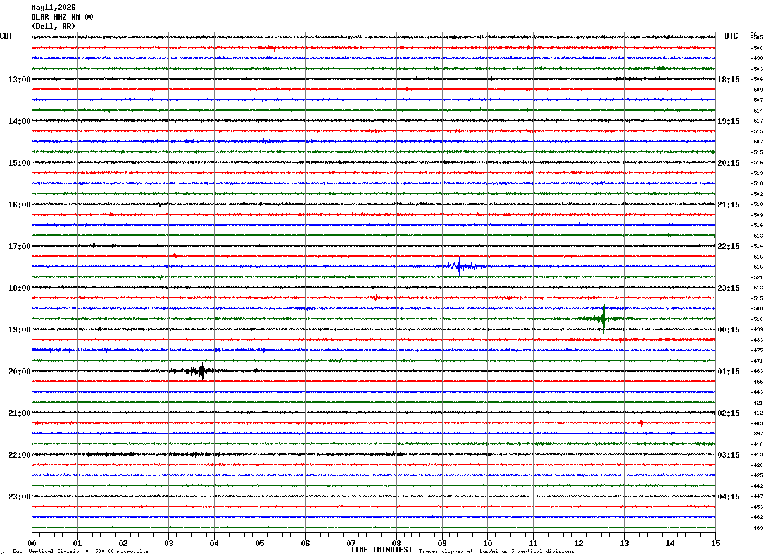Click the May11,2026 date text

pyautogui.click(x=53, y=8)
